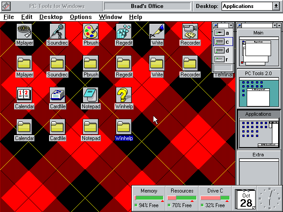283x212 pixels.
Task: Open the Desktop Applications dropdown arrow
Action: pyautogui.click(x=276, y=6)
